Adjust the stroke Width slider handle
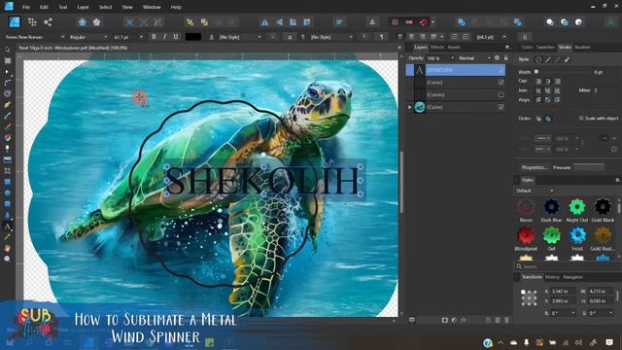Image resolution: width=622 pixels, height=350 pixels. point(536,72)
